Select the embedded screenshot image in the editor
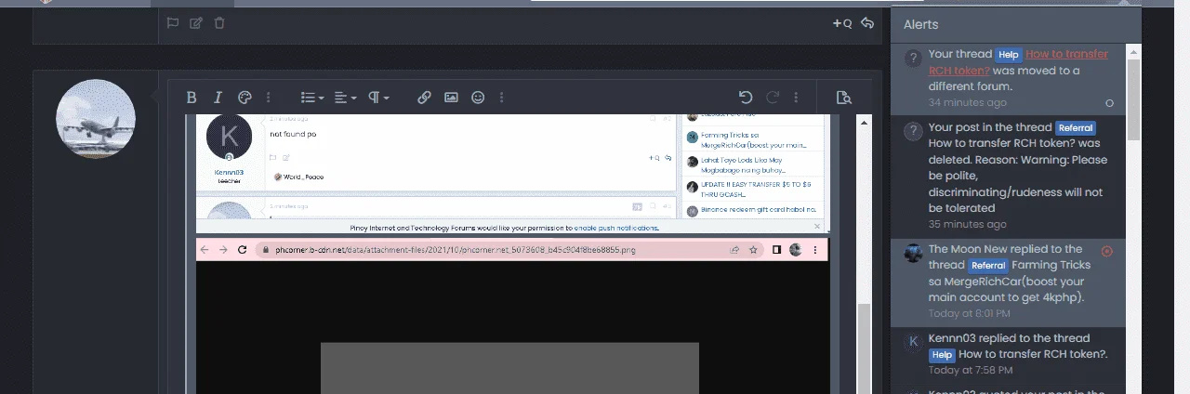Viewport: 1190px width, 394px height. 511,253
